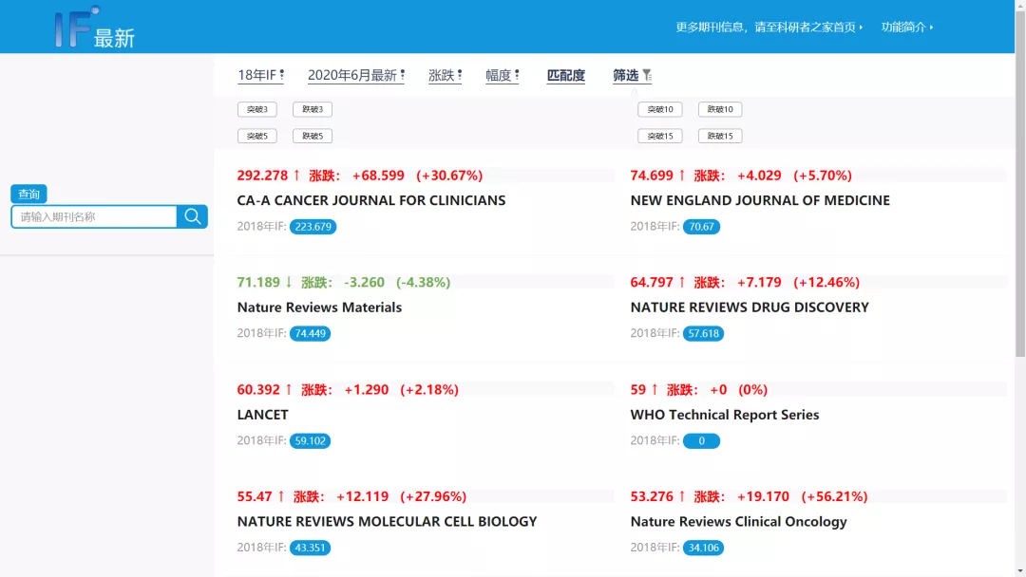The height and width of the screenshot is (577, 1026).
Task: Click the 70.67 IF badge
Action: click(701, 227)
